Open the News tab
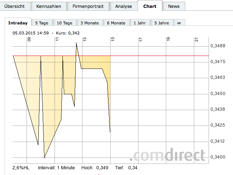Image resolution: width=233 pixels, height=175 pixels. tap(174, 6)
